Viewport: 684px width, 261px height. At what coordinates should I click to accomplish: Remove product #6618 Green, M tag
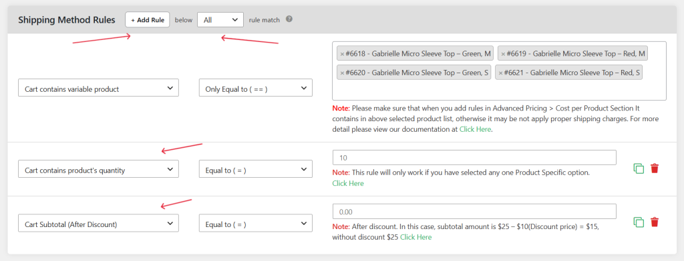pos(342,54)
